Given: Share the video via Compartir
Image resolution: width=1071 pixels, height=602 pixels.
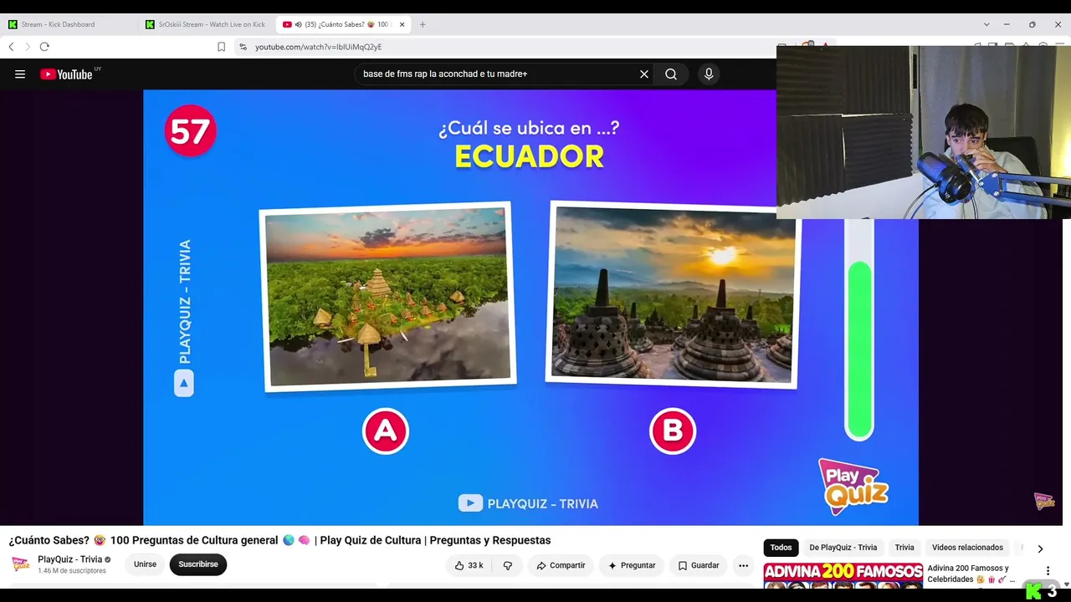Looking at the screenshot, I should click(x=561, y=565).
